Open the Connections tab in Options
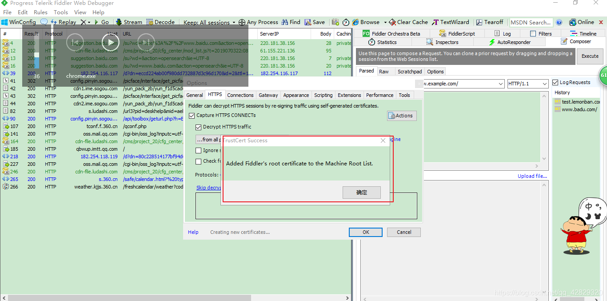Viewport: 607px width, 301px height. click(240, 95)
